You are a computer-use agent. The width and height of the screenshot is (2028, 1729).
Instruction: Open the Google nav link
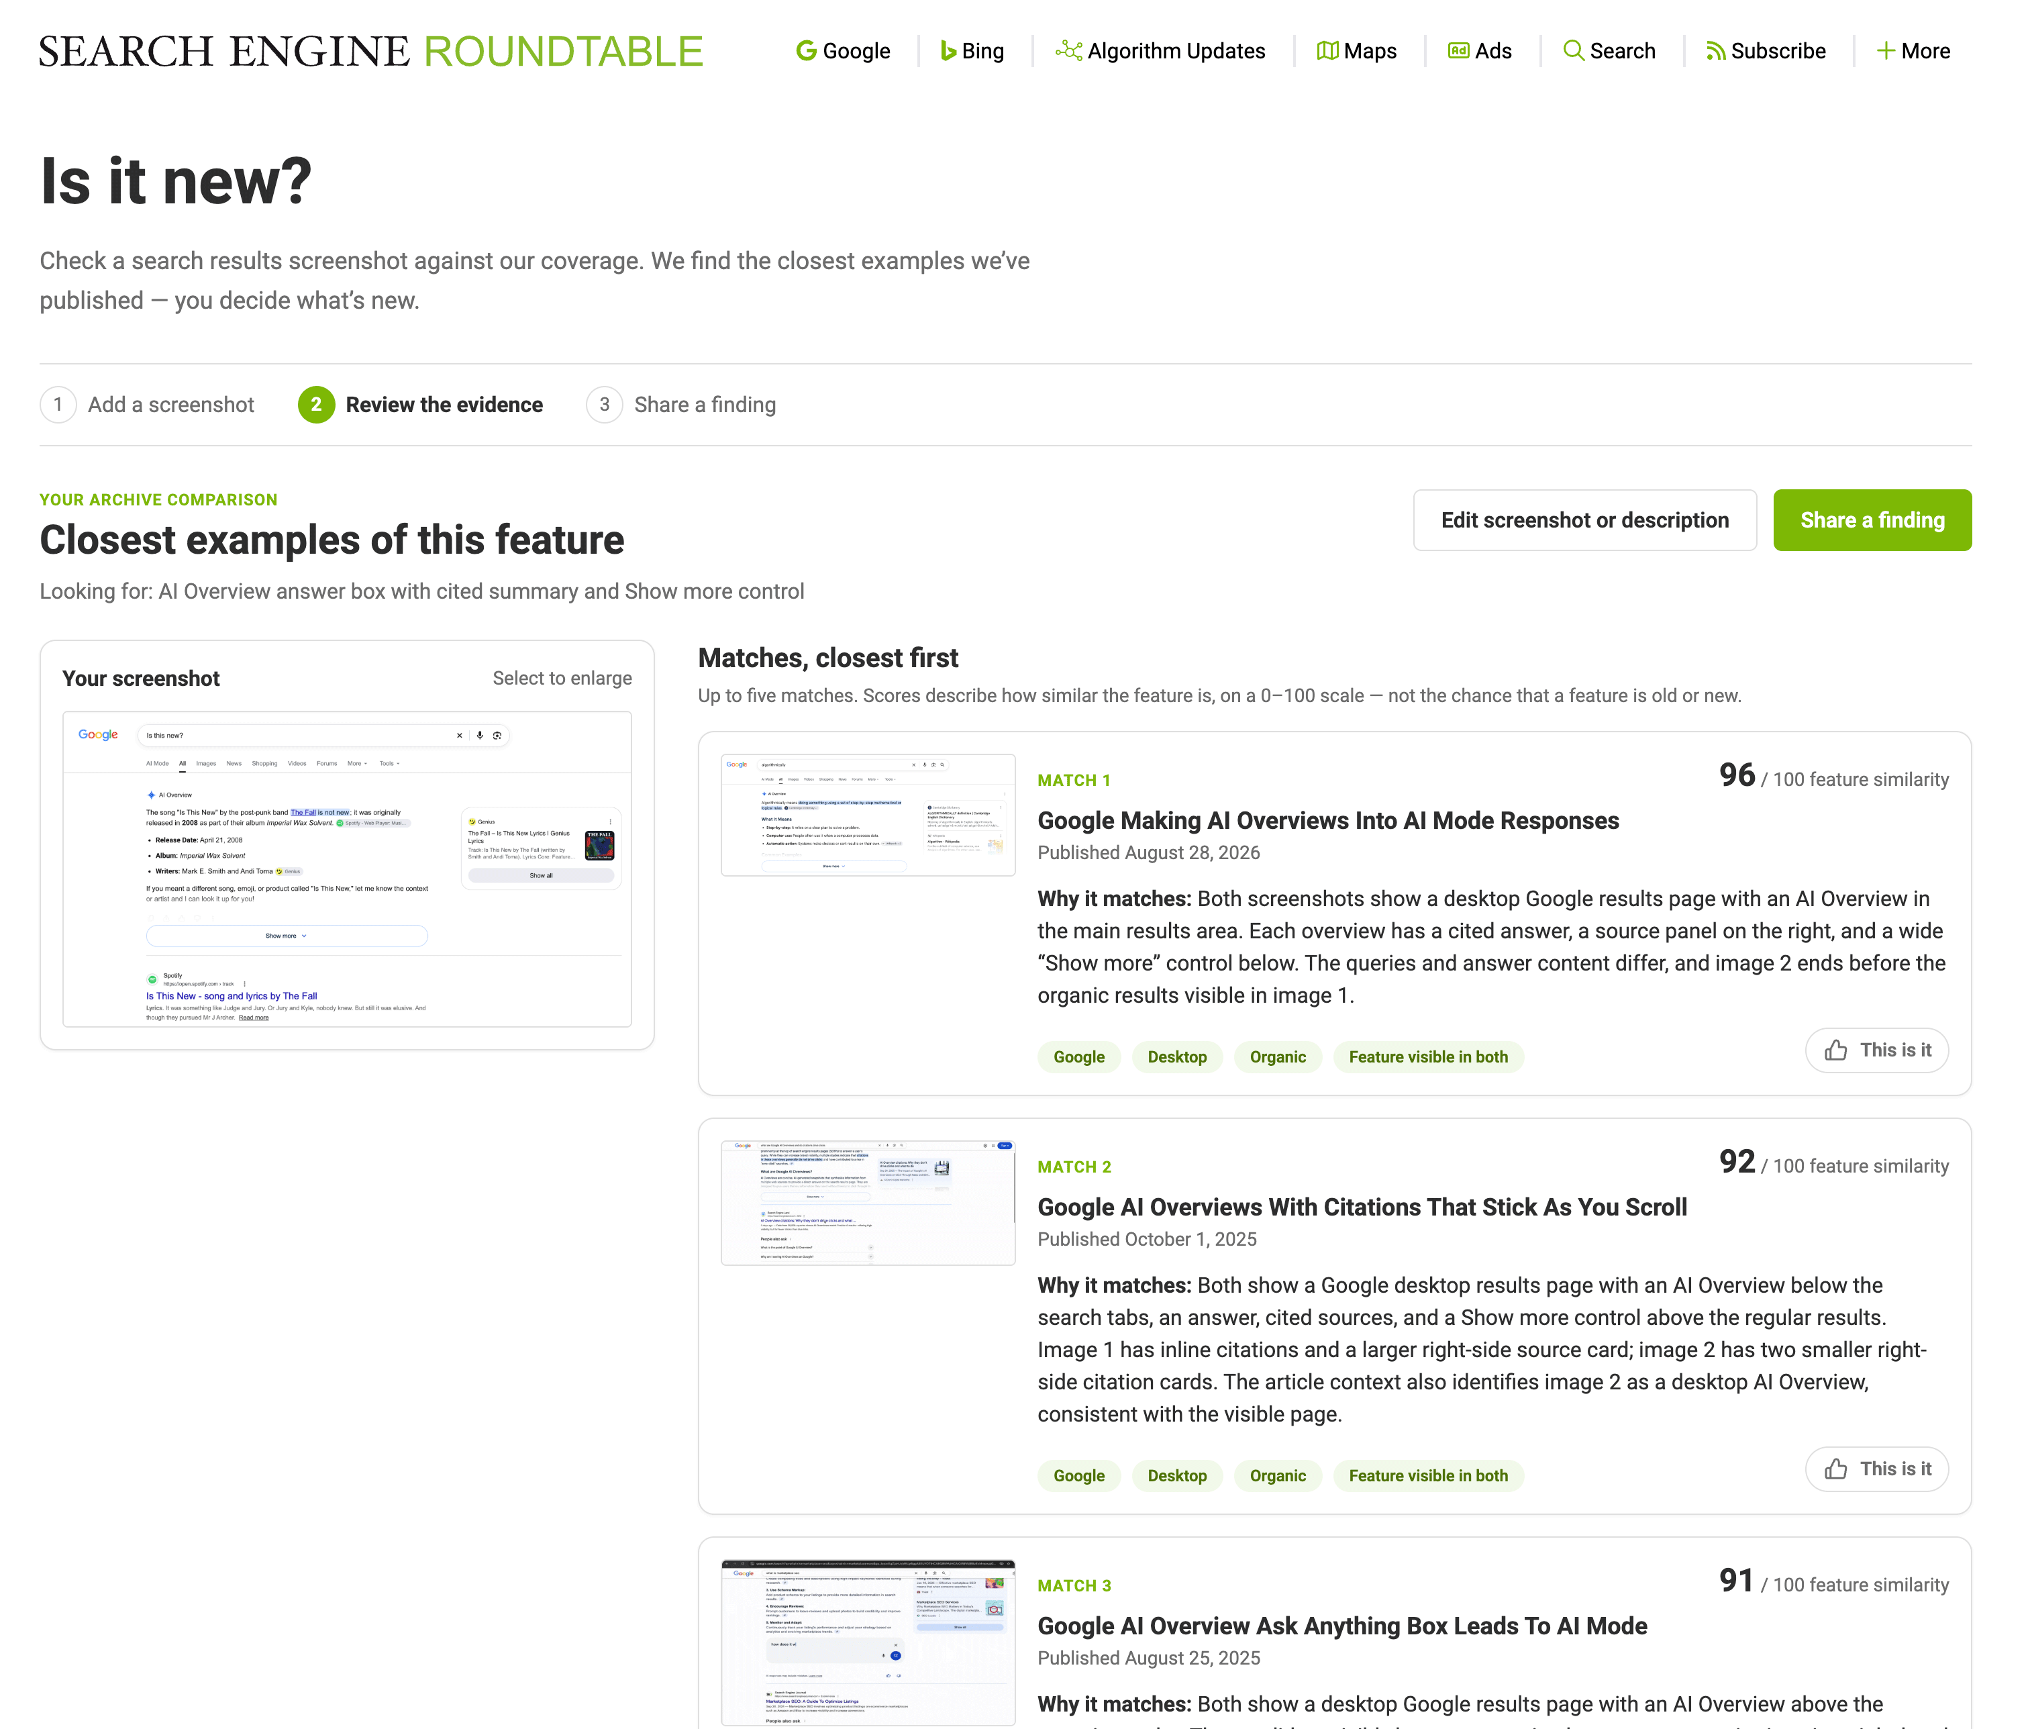(x=843, y=51)
